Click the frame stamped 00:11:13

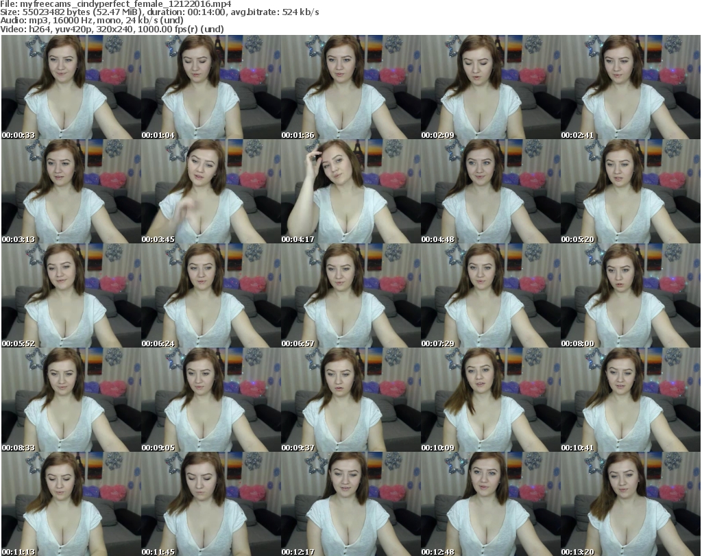tap(71, 504)
